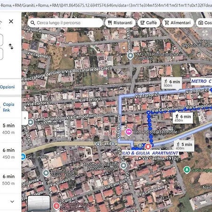This screenshot has height=212, width=212.
Task: Click the Autofficina Virgilio Antonio pin
Action: [46, 173]
